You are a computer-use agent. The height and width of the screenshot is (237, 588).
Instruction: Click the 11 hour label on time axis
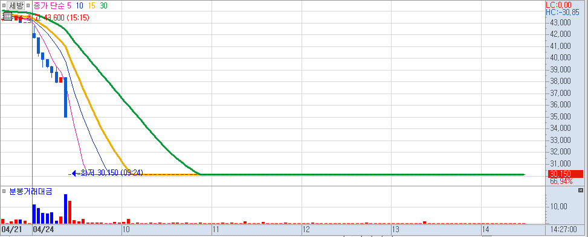216,229
